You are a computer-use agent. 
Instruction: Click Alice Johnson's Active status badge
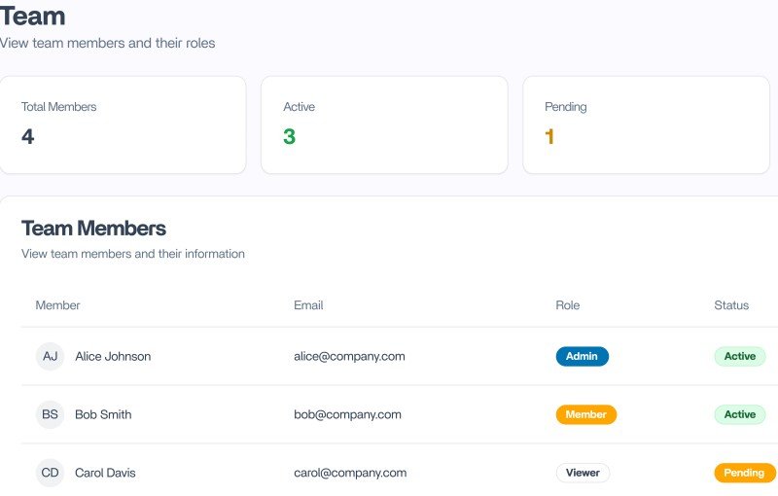coord(739,356)
